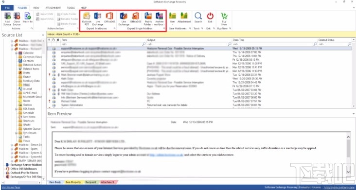Open the Item Preview panel dropdown arrow
Image resolution: width=356 pixels, height=190 pixels.
[354, 114]
